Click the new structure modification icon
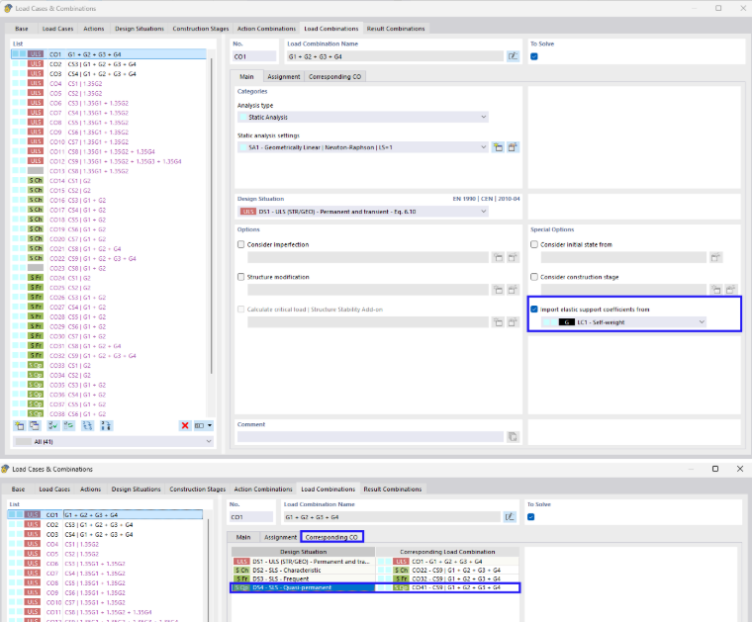Viewport: 752px width, 622px height. (499, 290)
